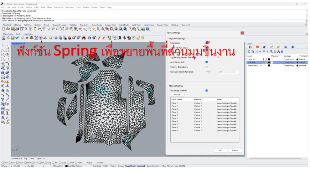The height and width of the screenshot is (169, 310).
Task: Toggle Ortho in status bar
Action: [x=106, y=166]
